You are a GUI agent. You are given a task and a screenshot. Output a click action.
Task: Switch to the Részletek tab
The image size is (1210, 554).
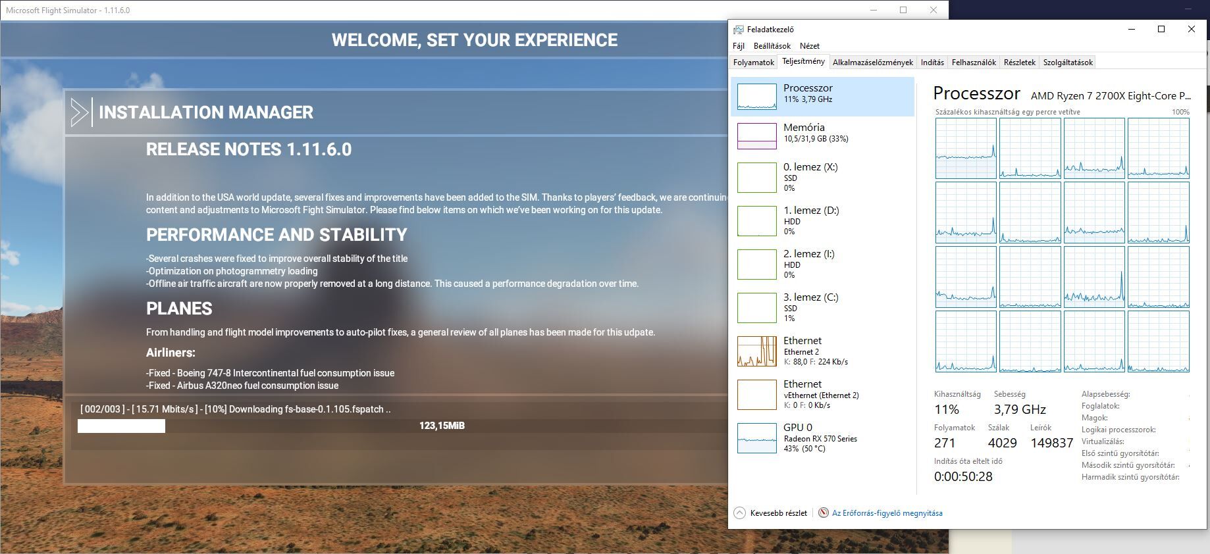coord(1020,63)
